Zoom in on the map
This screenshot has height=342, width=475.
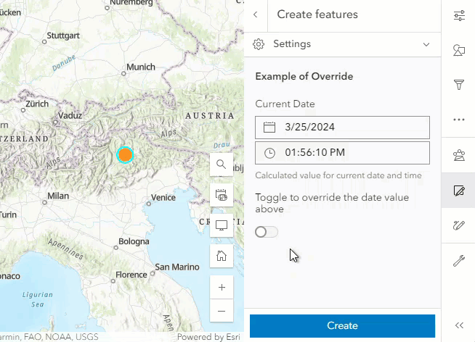(x=222, y=287)
